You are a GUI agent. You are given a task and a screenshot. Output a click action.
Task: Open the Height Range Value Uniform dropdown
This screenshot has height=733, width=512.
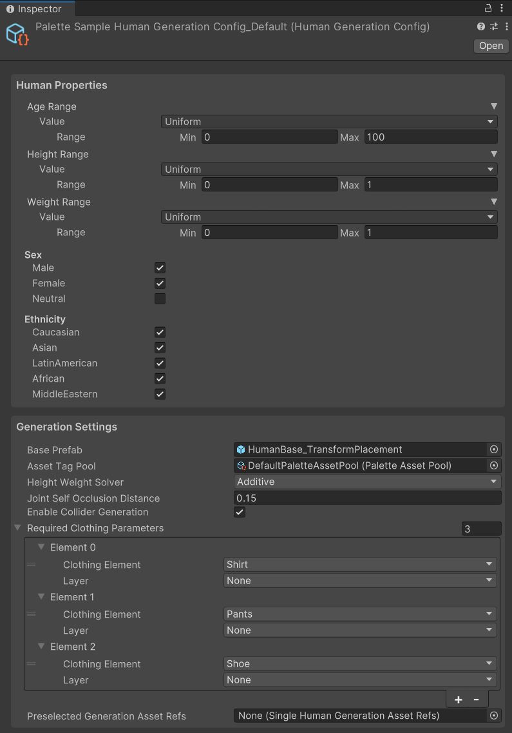329,169
